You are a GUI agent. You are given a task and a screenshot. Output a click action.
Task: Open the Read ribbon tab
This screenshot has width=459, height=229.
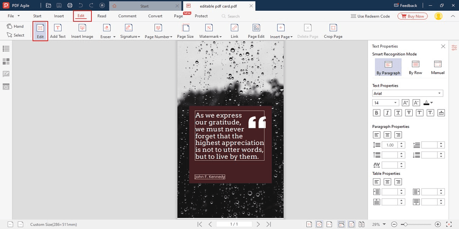tap(102, 16)
